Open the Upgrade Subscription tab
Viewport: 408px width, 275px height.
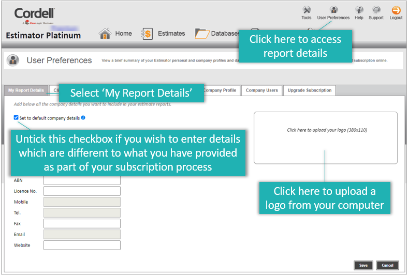(310, 90)
